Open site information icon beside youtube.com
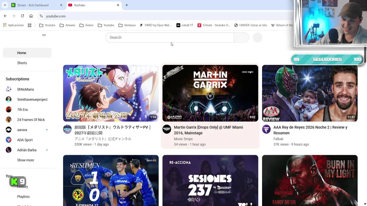 coord(41,16)
